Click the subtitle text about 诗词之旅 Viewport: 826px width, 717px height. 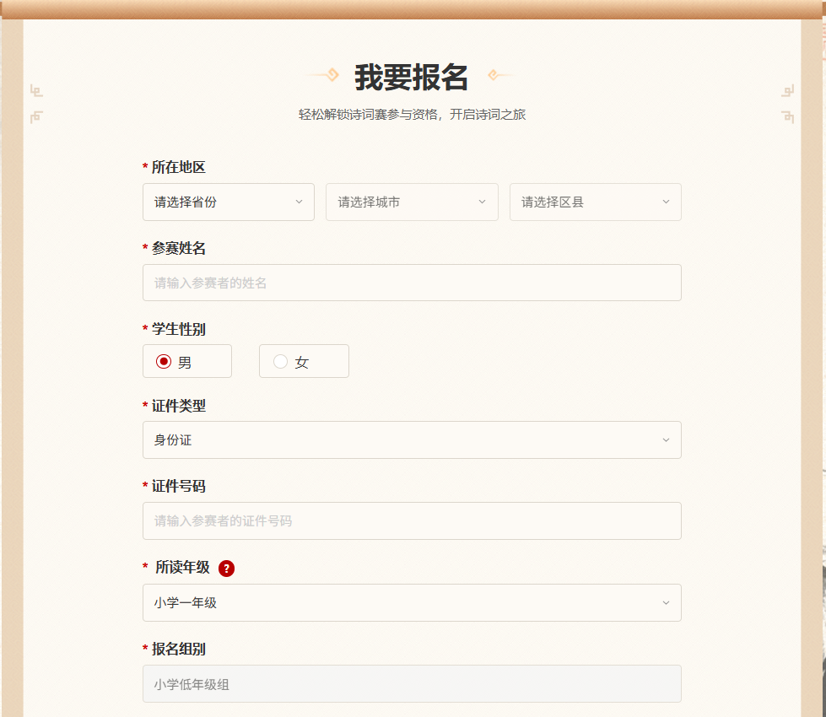(413, 114)
